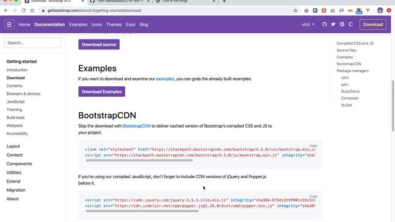Viewport: 395px width, 222px height.
Task: Open the orange bar extension icon
Action: (350, 10)
